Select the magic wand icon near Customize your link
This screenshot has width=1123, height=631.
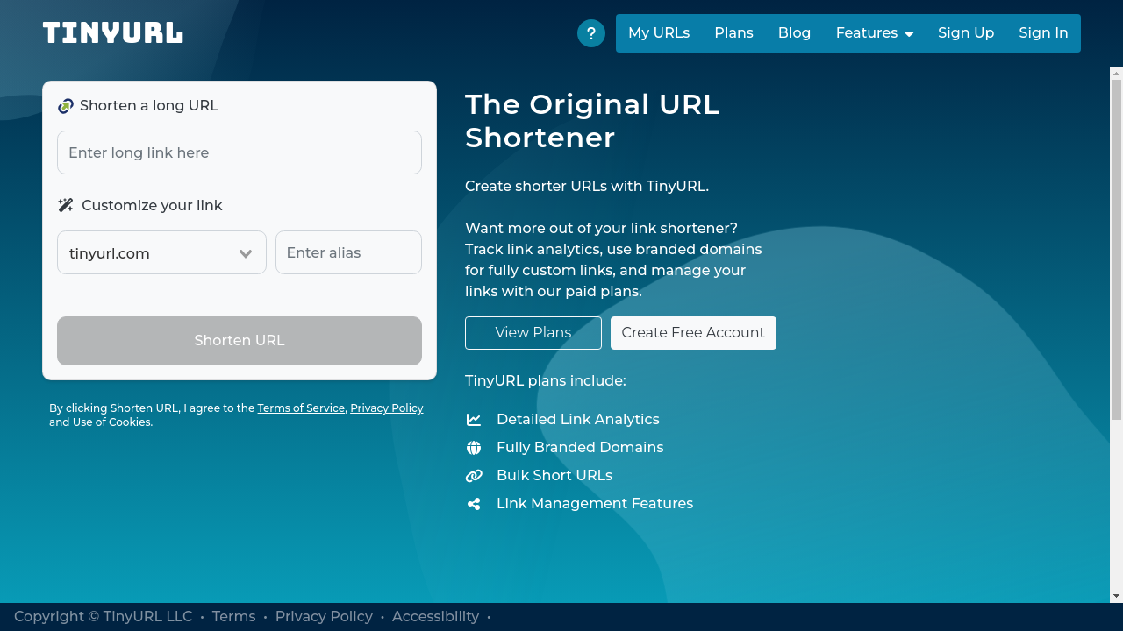65,205
